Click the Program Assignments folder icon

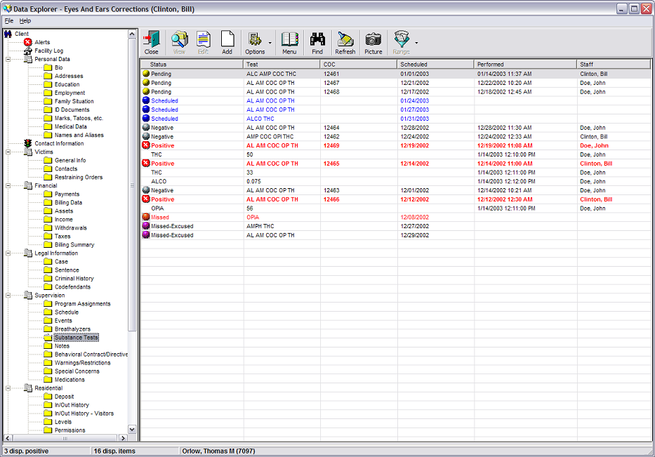pos(48,304)
